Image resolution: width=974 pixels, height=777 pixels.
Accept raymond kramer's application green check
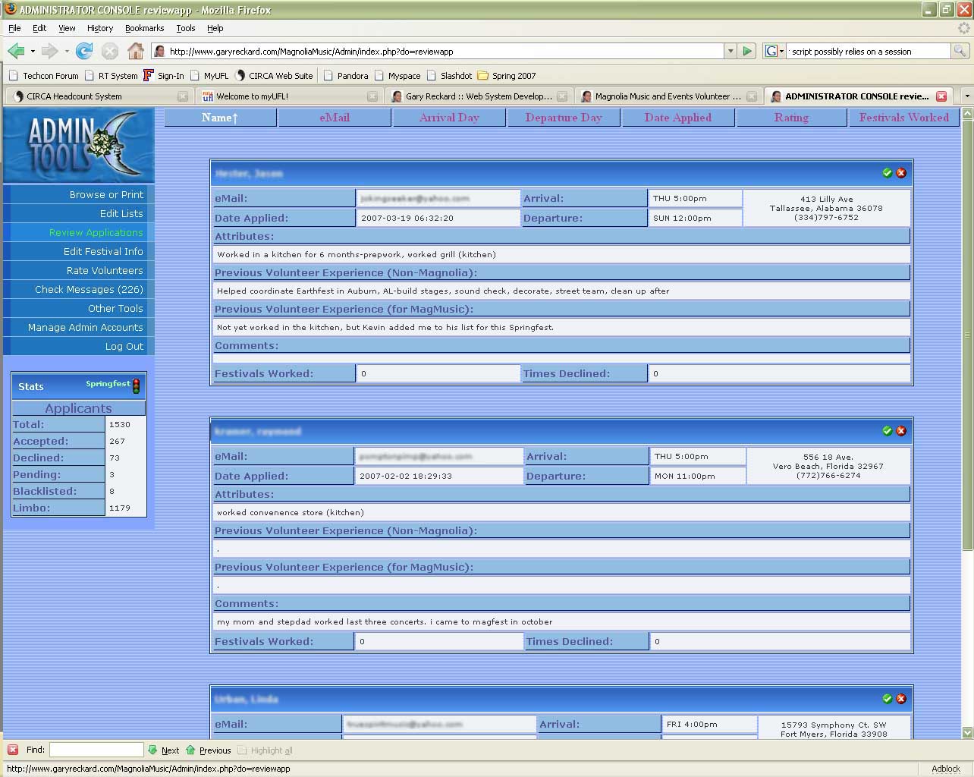[887, 431]
